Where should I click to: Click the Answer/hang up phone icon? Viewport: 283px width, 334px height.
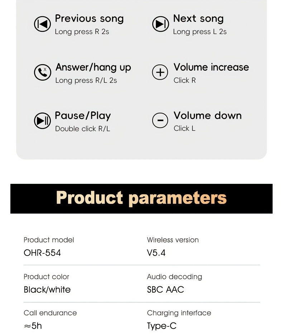(x=42, y=72)
